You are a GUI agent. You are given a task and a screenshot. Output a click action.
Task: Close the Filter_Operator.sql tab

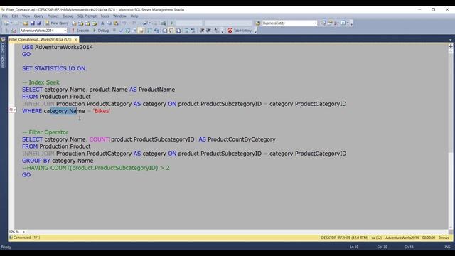76,40
